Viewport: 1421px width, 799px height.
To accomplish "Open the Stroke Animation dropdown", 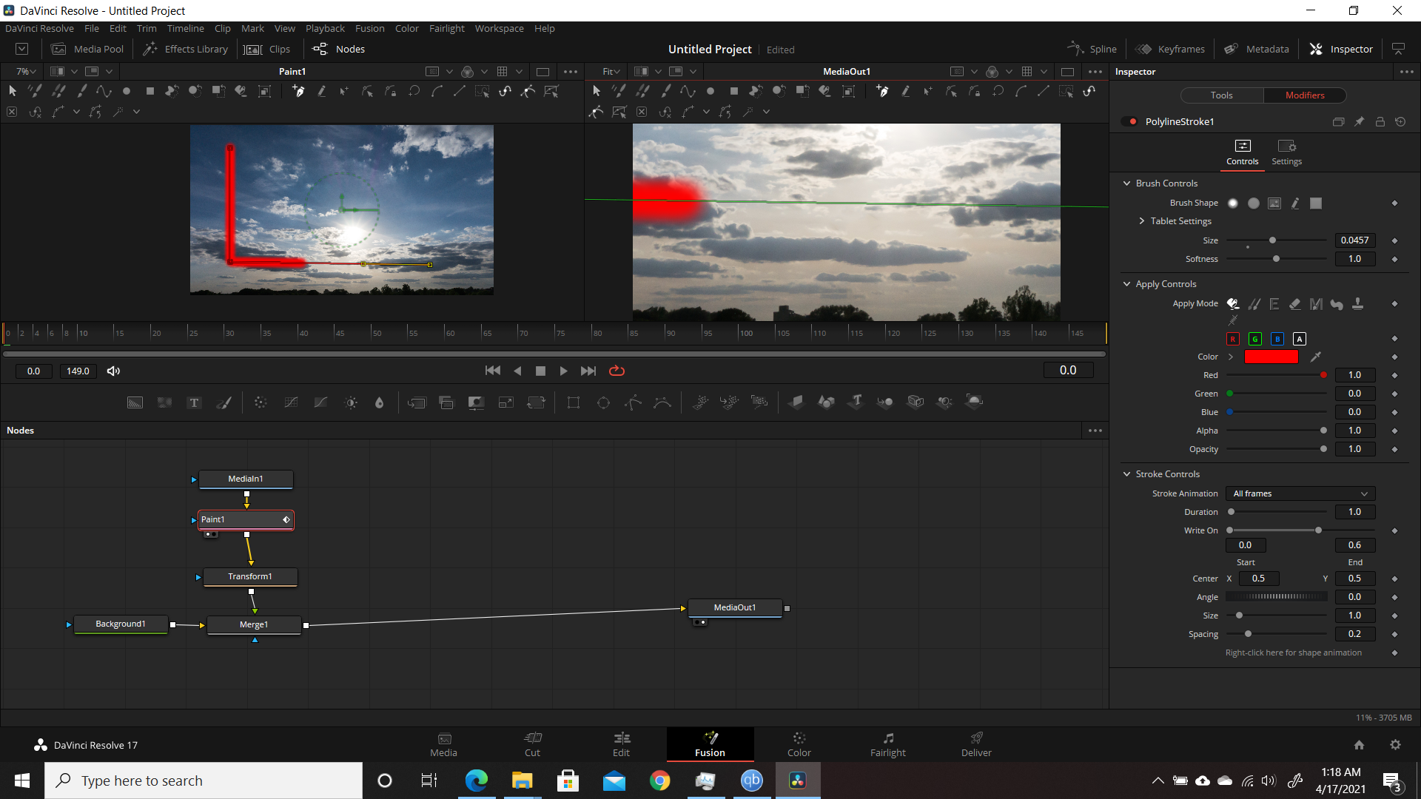I will point(1300,493).
